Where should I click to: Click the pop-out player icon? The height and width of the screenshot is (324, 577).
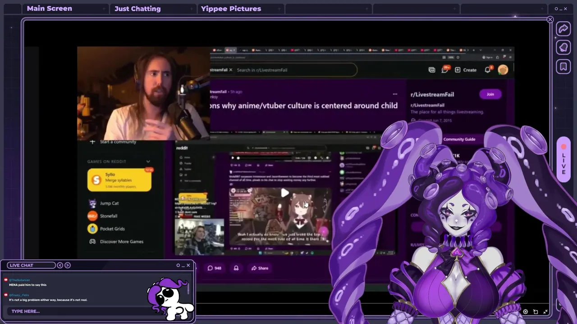[x=536, y=311]
